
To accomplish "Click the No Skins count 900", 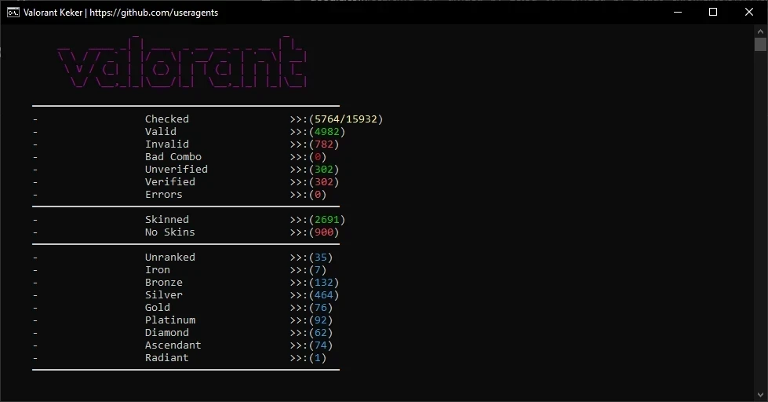I will click(323, 232).
